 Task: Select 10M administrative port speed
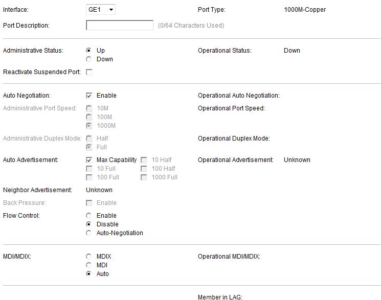click(x=89, y=108)
